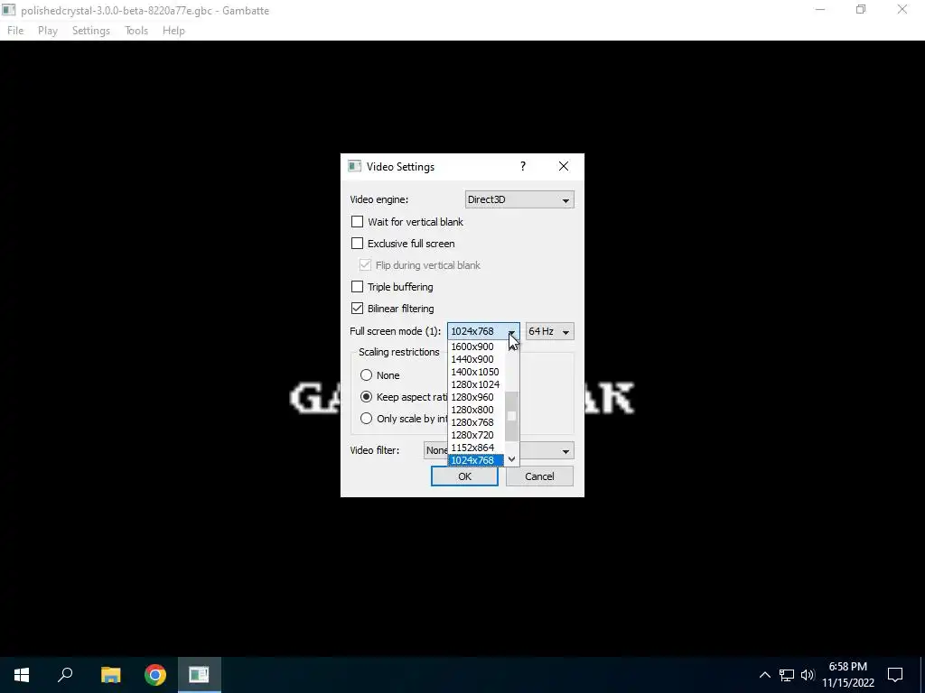Click Gambatte title bar app icon
Viewport: 925px width, 693px height.
click(x=9, y=10)
